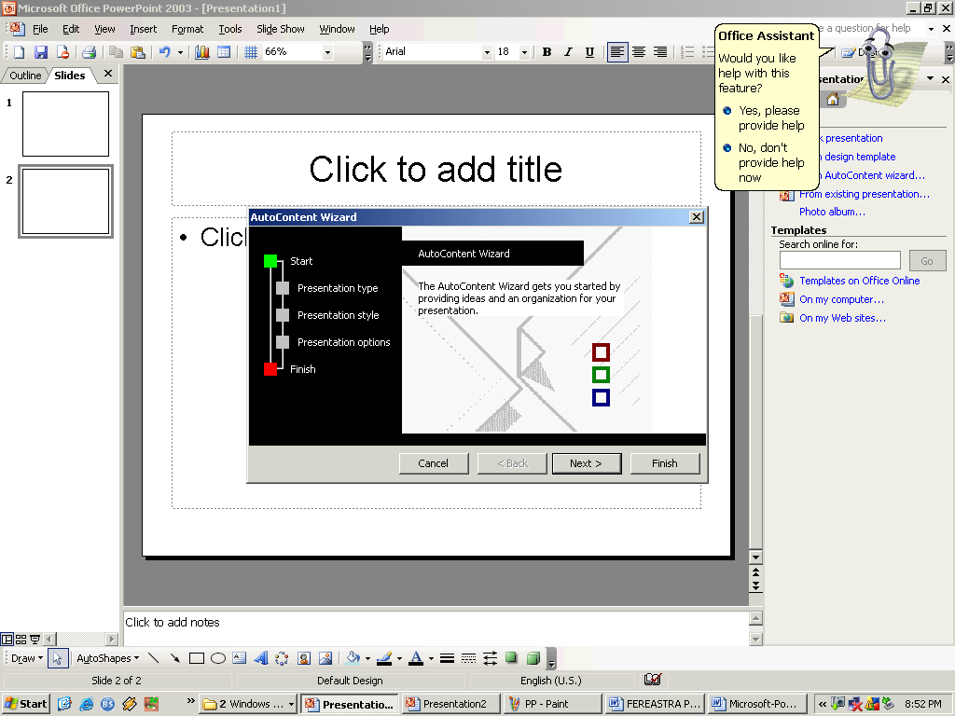Click the New blank presentation icon
This screenshot has height=716, width=955.
(19, 52)
